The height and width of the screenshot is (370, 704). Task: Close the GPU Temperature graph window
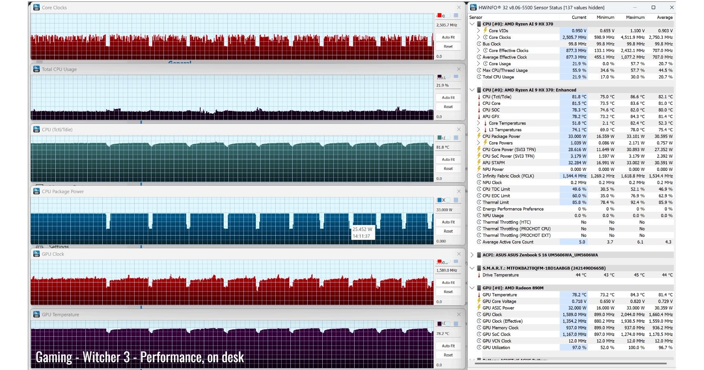click(x=459, y=314)
